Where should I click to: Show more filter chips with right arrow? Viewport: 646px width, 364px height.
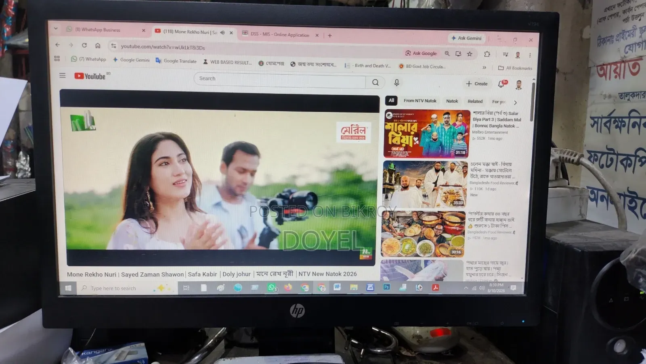[x=515, y=103]
